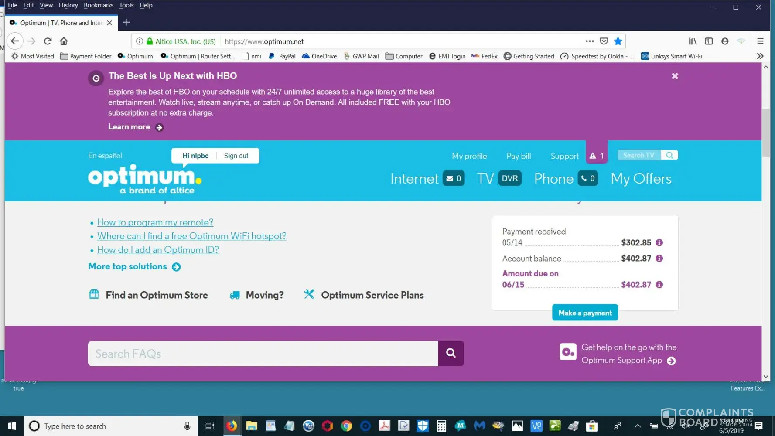Click the Internet mail envelope badge
The height and width of the screenshot is (436, 775).
454,178
